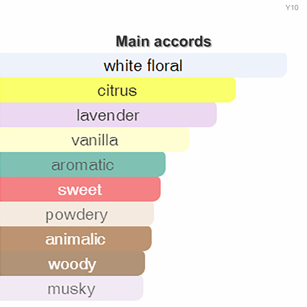307x307 pixels.
Task: Click the word 'citrus'
Action: point(117,91)
